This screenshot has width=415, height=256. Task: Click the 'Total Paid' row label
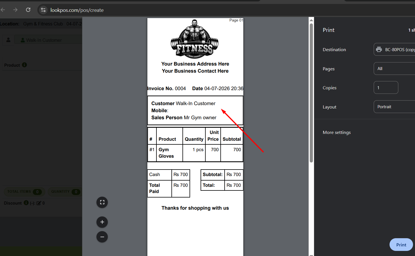point(154,188)
